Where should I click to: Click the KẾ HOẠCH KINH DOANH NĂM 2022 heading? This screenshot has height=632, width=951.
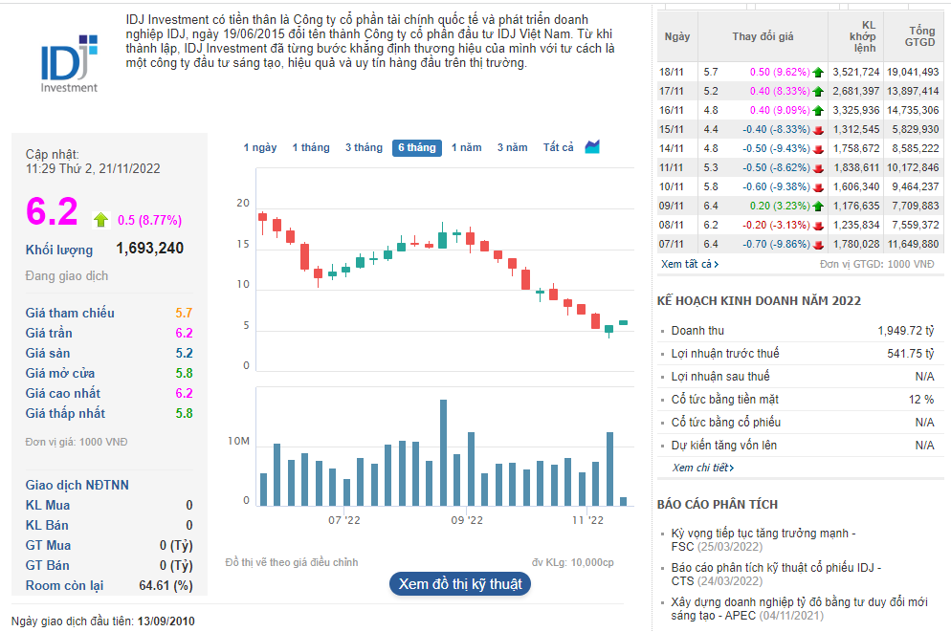click(x=759, y=300)
